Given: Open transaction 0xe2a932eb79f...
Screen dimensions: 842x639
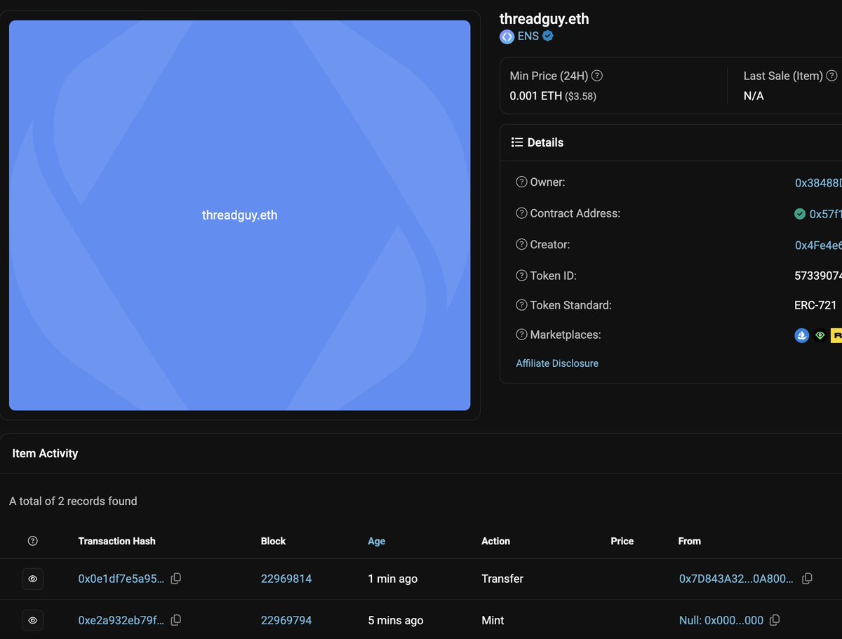Looking at the screenshot, I should (x=121, y=620).
